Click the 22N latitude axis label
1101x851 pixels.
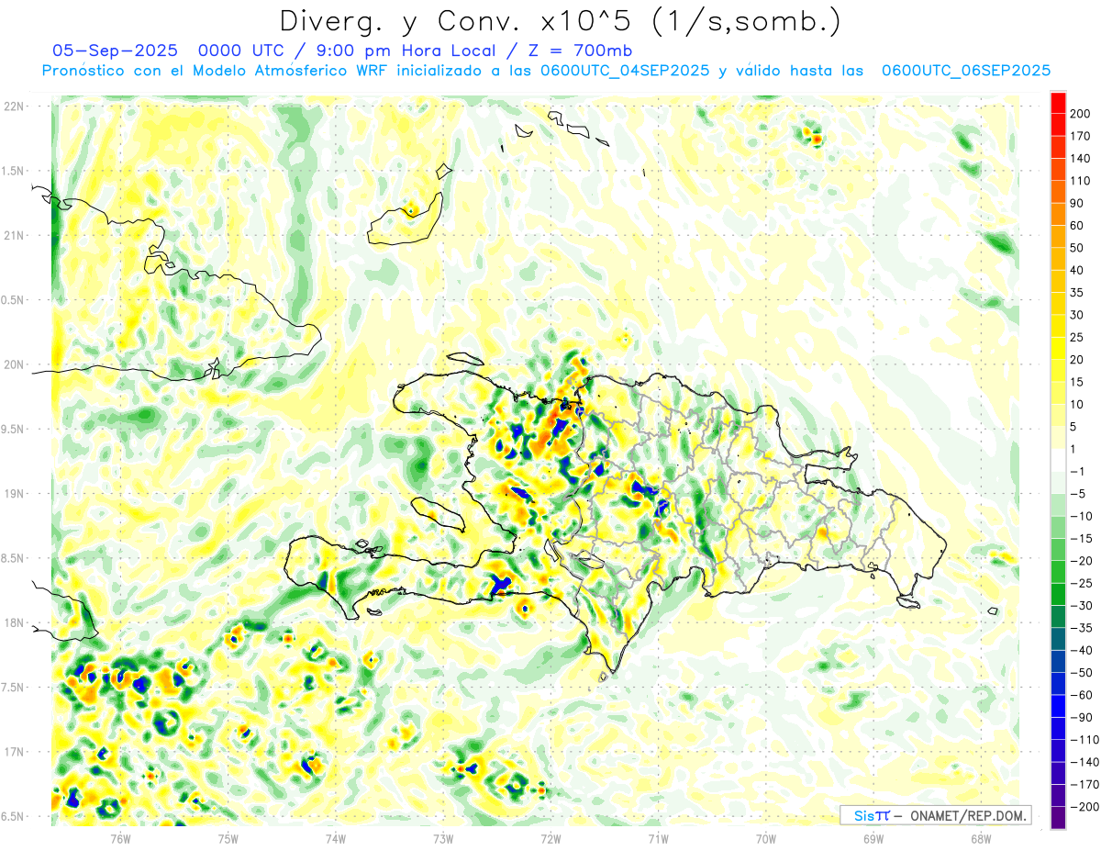(x=14, y=106)
